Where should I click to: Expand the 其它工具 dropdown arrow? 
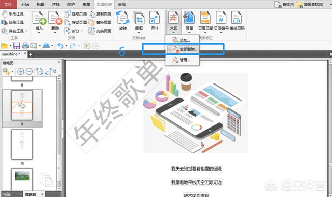[x=26, y=31]
